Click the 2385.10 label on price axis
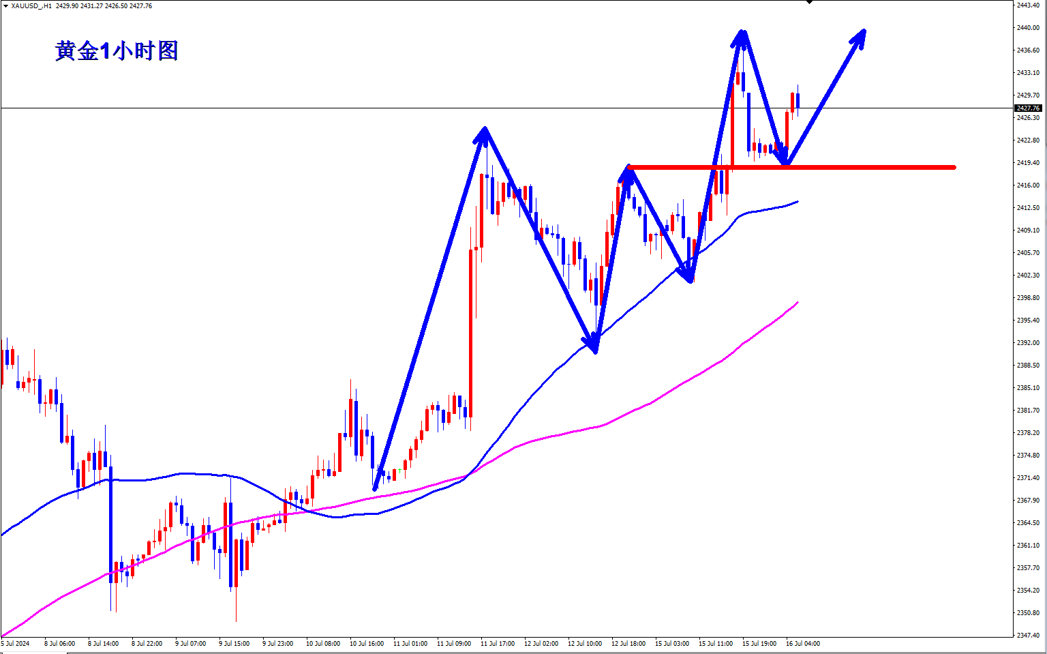Viewport: 1047px width, 654px height. pos(1028,387)
